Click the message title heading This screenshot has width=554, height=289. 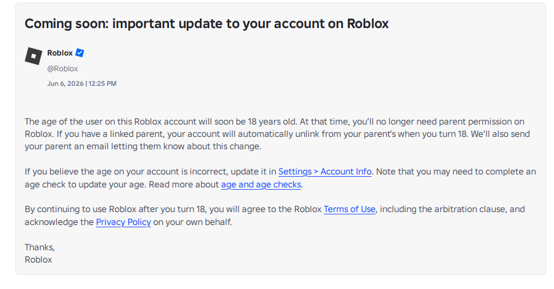tap(207, 24)
